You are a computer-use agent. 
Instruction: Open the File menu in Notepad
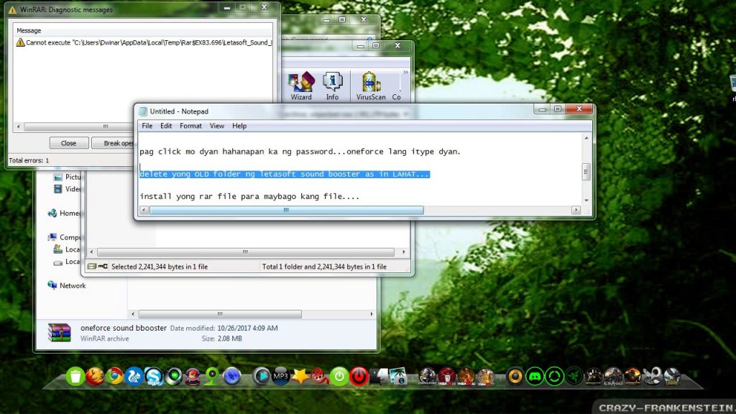(x=147, y=126)
